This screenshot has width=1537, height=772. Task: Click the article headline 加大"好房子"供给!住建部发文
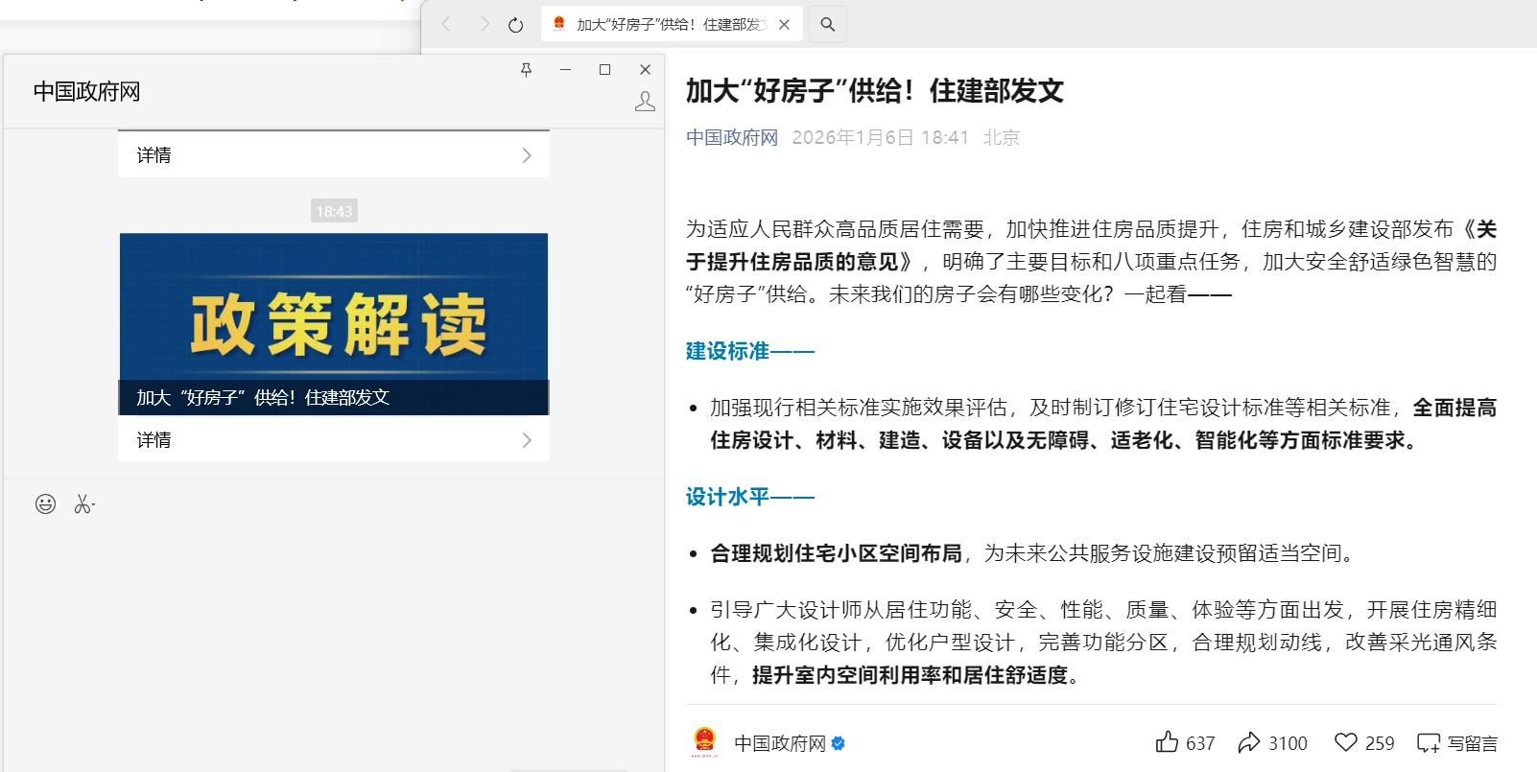[x=875, y=91]
